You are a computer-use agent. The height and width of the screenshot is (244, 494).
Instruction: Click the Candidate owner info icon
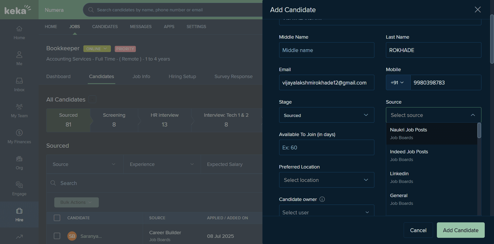[322, 199]
